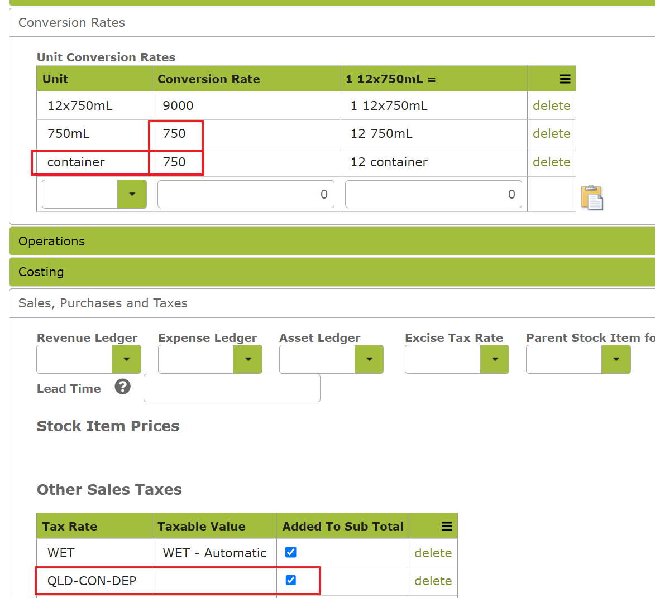Click the '12 750mL' cell
This screenshot has height=598, width=655.
tap(434, 133)
